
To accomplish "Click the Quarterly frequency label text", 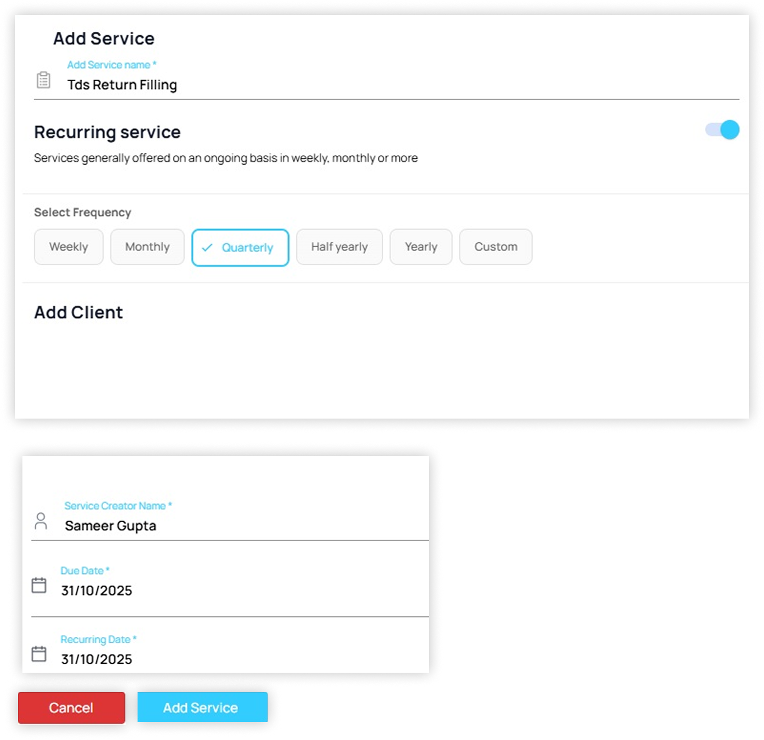I will click(x=247, y=248).
